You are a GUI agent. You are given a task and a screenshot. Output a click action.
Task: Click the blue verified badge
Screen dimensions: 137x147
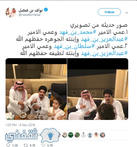tap(46, 10)
